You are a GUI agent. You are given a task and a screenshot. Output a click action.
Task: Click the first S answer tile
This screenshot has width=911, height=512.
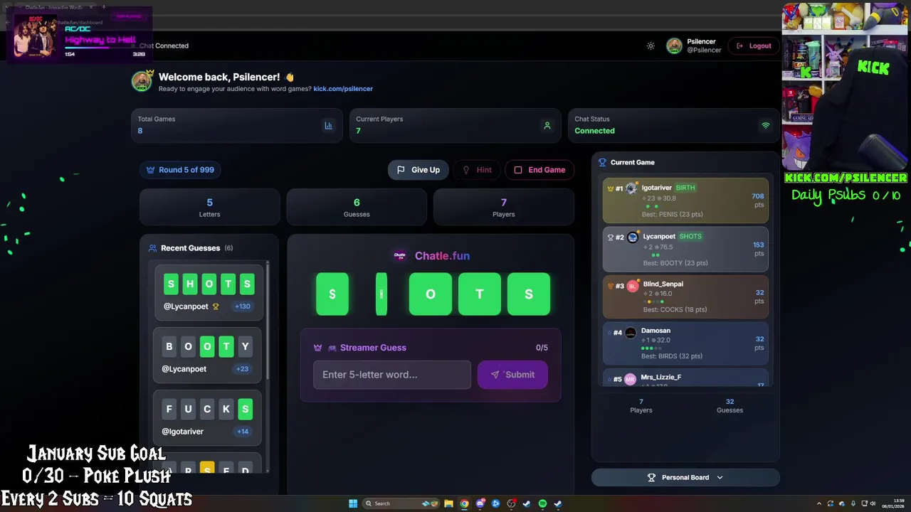coord(332,294)
